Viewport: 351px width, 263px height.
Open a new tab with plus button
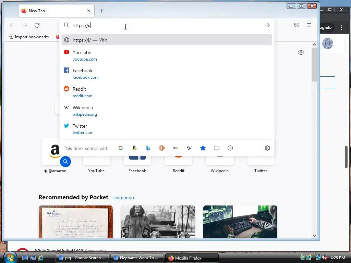[x=101, y=11]
